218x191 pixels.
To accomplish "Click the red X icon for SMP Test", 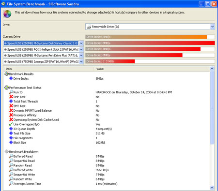I will [11, 97].
